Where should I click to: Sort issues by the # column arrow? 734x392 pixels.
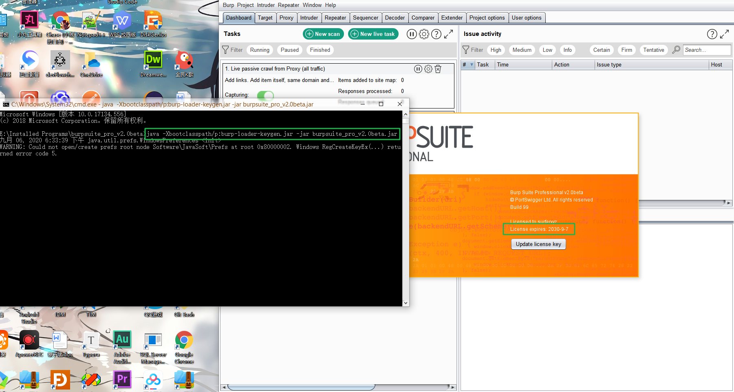pos(472,65)
